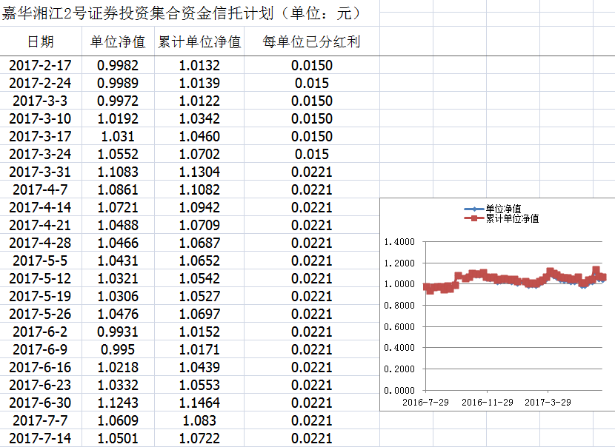
Task: Select the date cell 2017-2-17
Action: click(40, 65)
